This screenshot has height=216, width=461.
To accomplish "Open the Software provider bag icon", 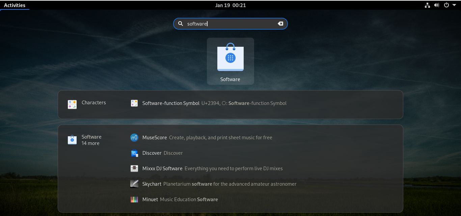I will (x=72, y=140).
